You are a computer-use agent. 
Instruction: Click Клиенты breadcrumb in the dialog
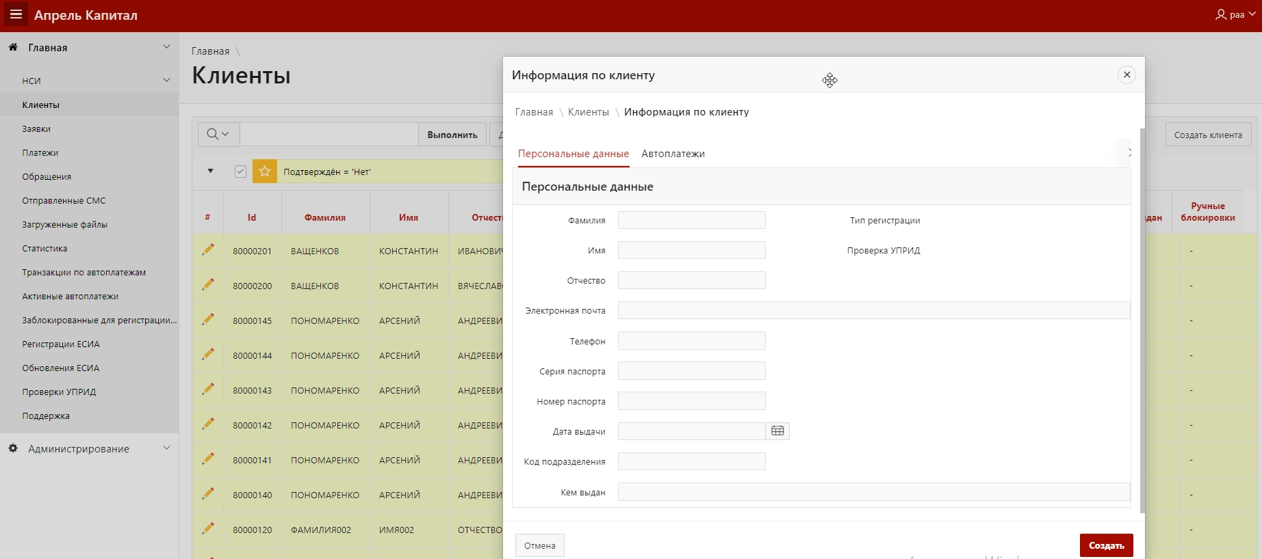coord(589,112)
